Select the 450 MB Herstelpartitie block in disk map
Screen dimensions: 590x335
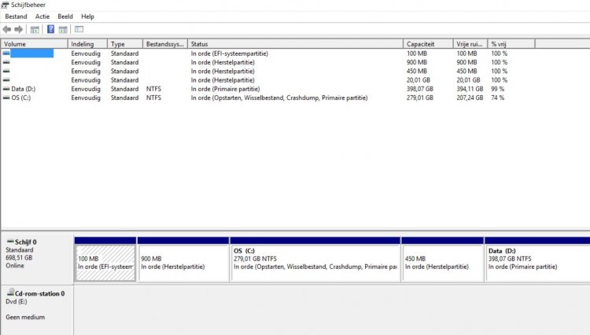tap(442, 262)
